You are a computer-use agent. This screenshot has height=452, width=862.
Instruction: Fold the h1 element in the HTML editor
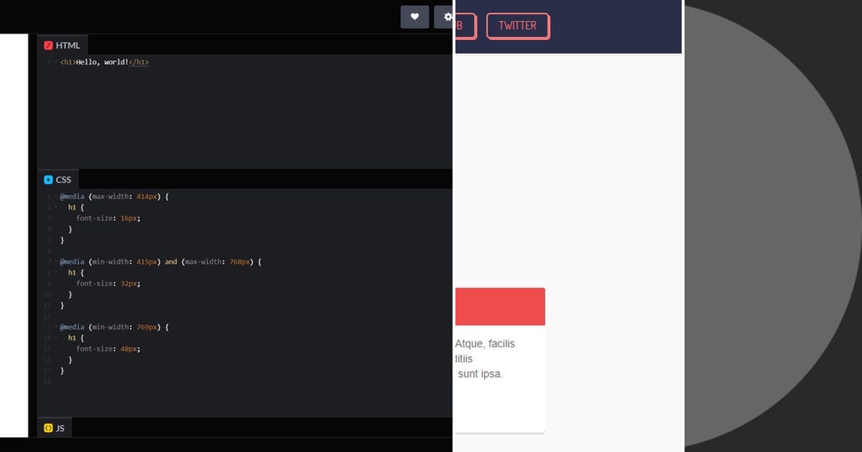(55, 62)
